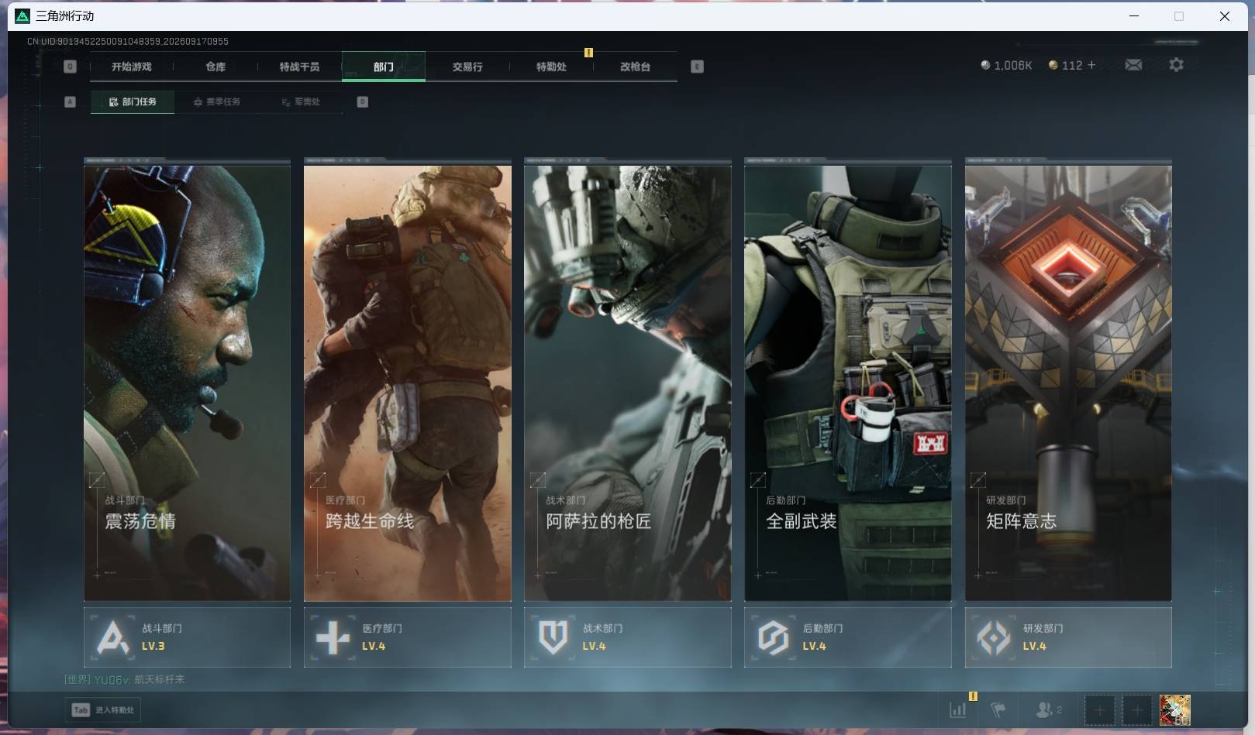This screenshot has height=735, width=1255.
Task: Click the 阿萨拉的枪匠 title text
Action: click(x=598, y=521)
